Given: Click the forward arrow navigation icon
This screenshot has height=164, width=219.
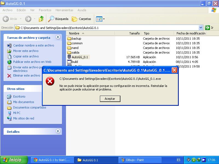Looking at the screenshot, I should 28,19.
